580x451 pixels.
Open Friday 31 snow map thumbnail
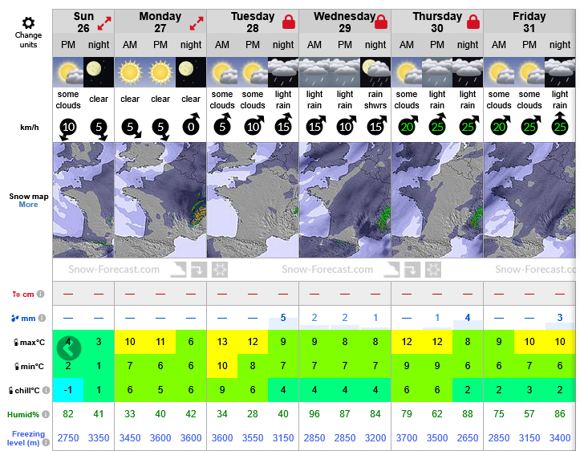pyautogui.click(x=529, y=200)
